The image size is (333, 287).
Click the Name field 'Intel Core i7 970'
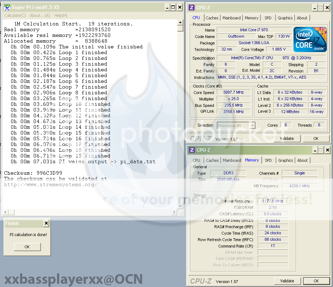tap(254, 30)
